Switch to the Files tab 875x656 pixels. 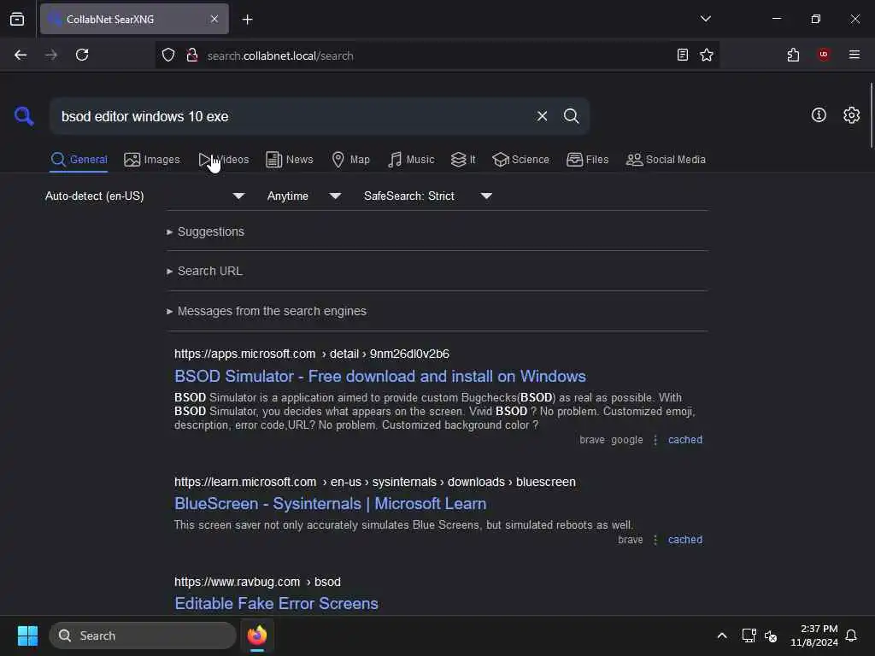(588, 160)
